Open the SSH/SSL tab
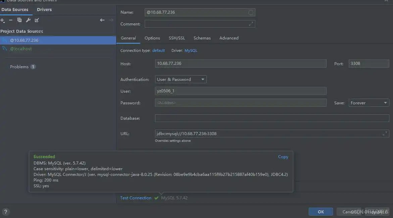The height and width of the screenshot is (218, 393). pos(177,38)
